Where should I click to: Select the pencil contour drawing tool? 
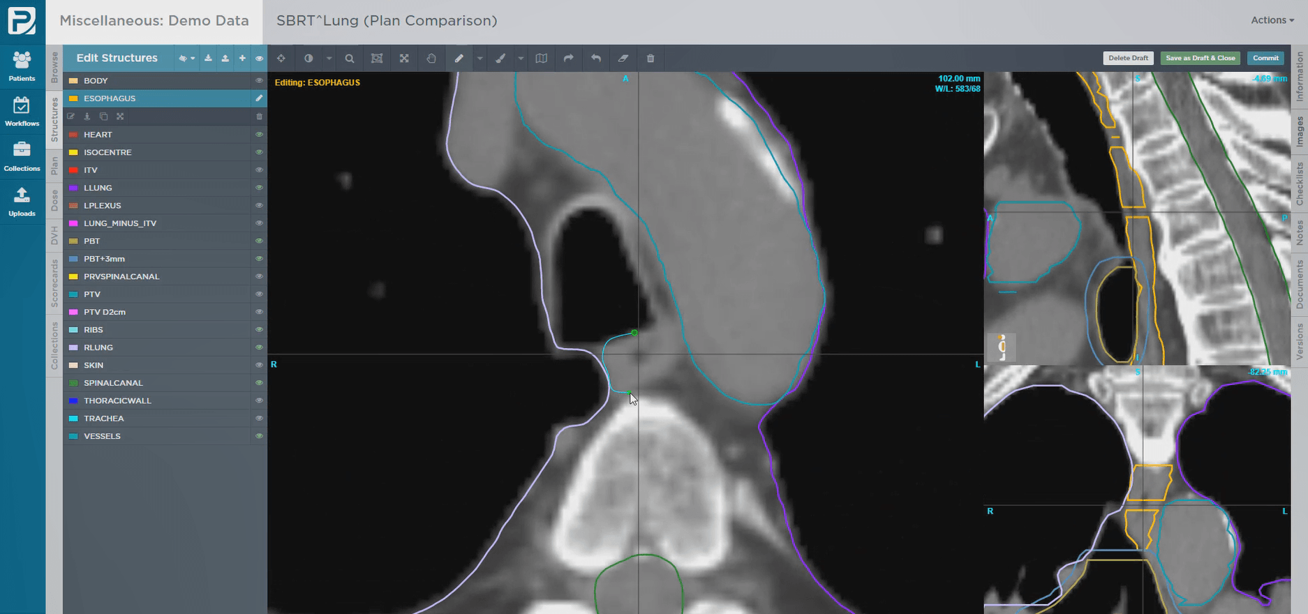coord(459,59)
